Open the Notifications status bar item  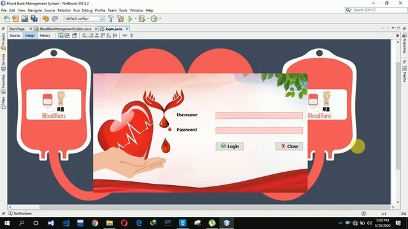20,214
